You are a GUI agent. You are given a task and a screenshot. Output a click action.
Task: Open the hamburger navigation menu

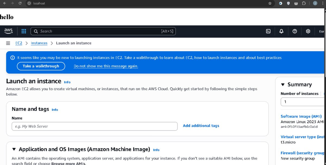tap(8, 43)
